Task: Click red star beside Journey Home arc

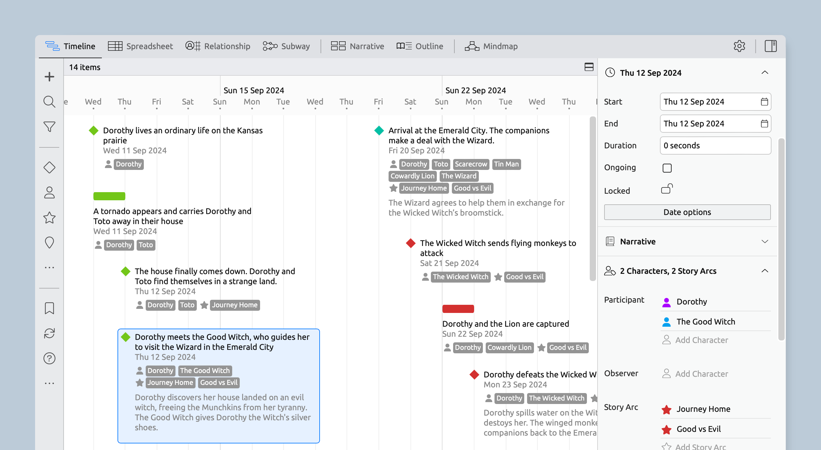Action: (666, 409)
